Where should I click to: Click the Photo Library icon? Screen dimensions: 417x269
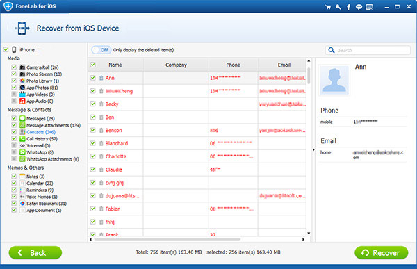[x=22, y=81]
